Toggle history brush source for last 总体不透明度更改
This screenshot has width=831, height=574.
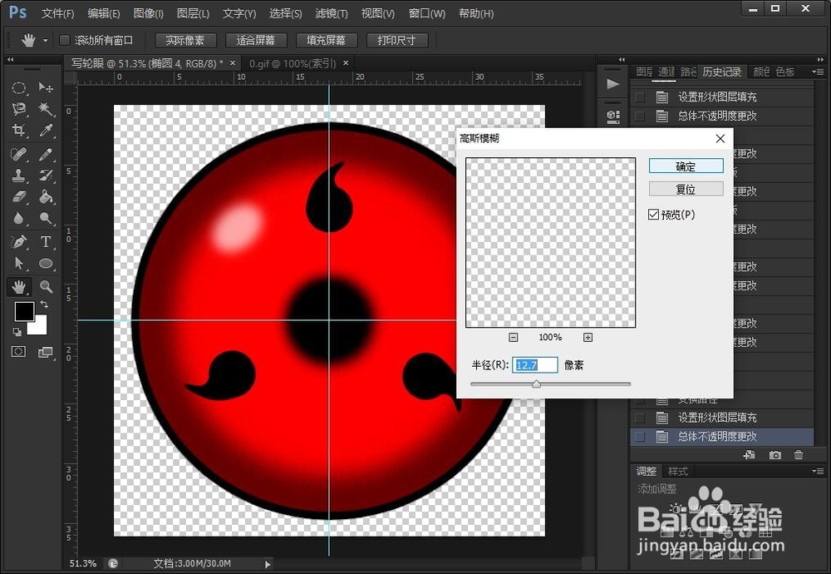point(640,437)
